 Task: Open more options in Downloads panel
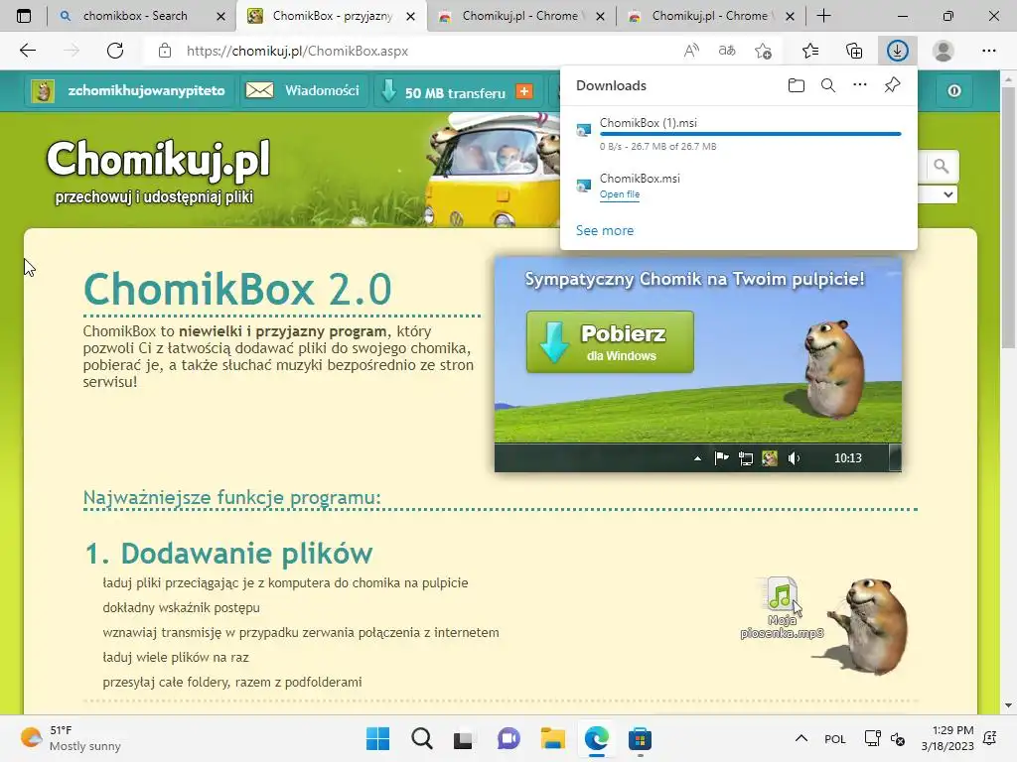coord(860,85)
